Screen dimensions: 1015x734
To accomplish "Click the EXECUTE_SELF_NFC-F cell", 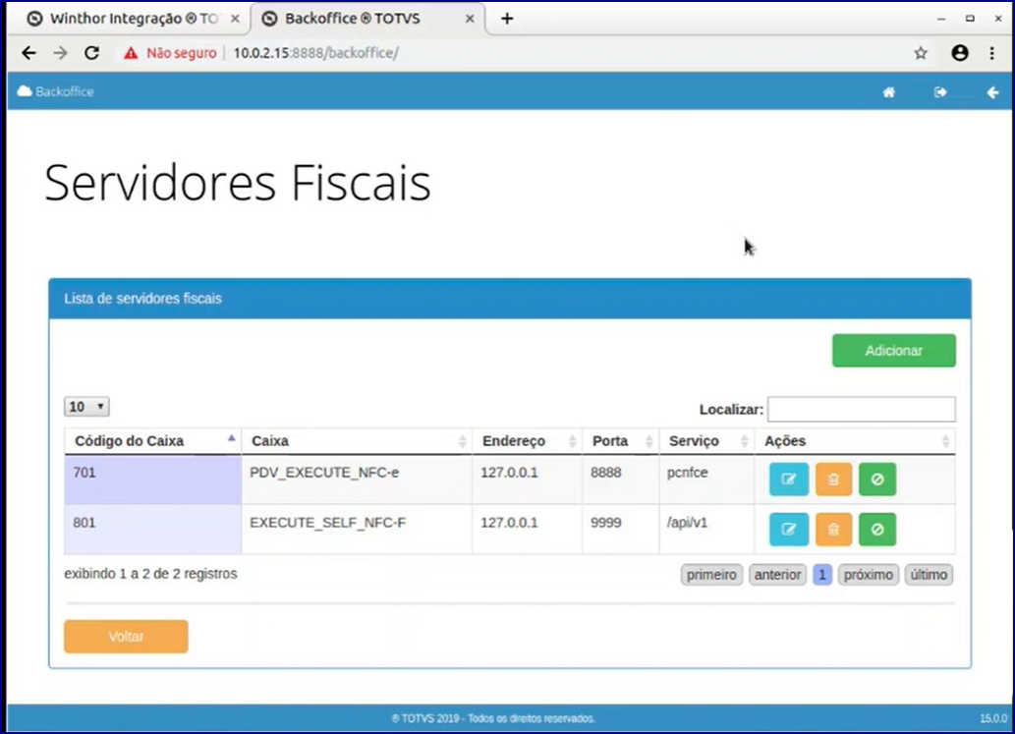I will [x=357, y=530].
